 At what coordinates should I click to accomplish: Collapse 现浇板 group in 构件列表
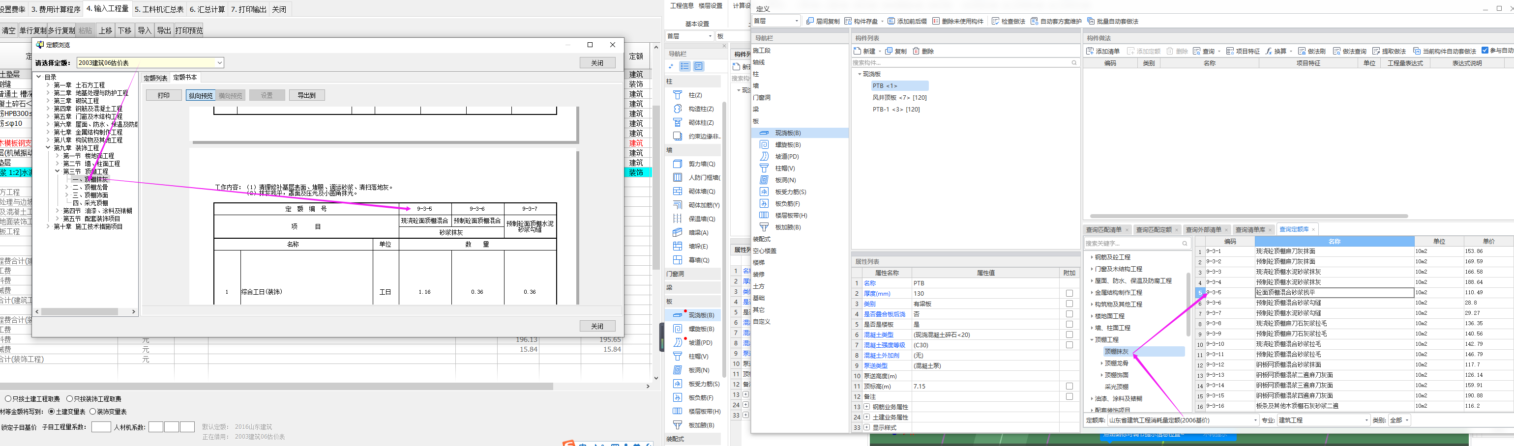859,74
